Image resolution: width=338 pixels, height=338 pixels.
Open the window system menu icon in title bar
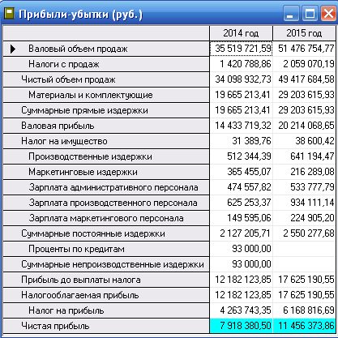(x=10, y=13)
